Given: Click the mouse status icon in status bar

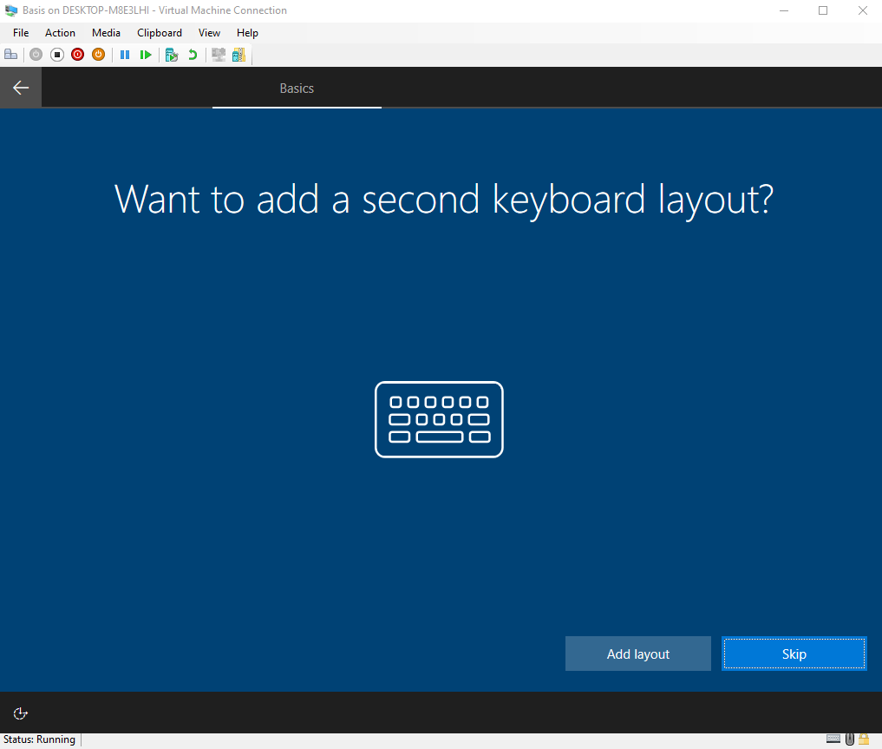Looking at the screenshot, I should 849,739.
